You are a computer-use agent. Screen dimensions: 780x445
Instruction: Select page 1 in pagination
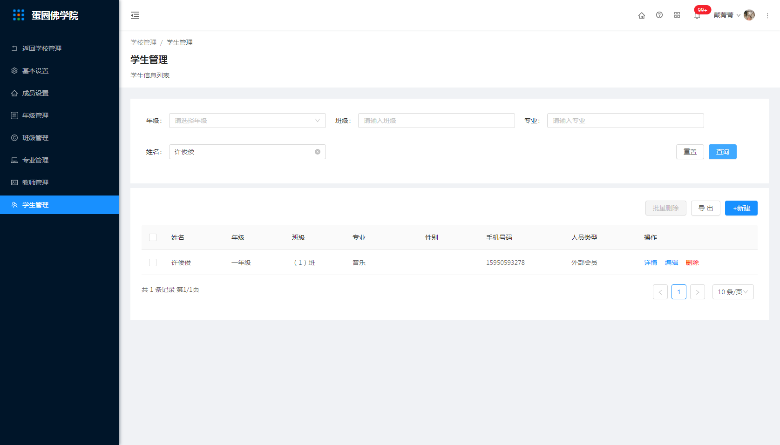[679, 292]
